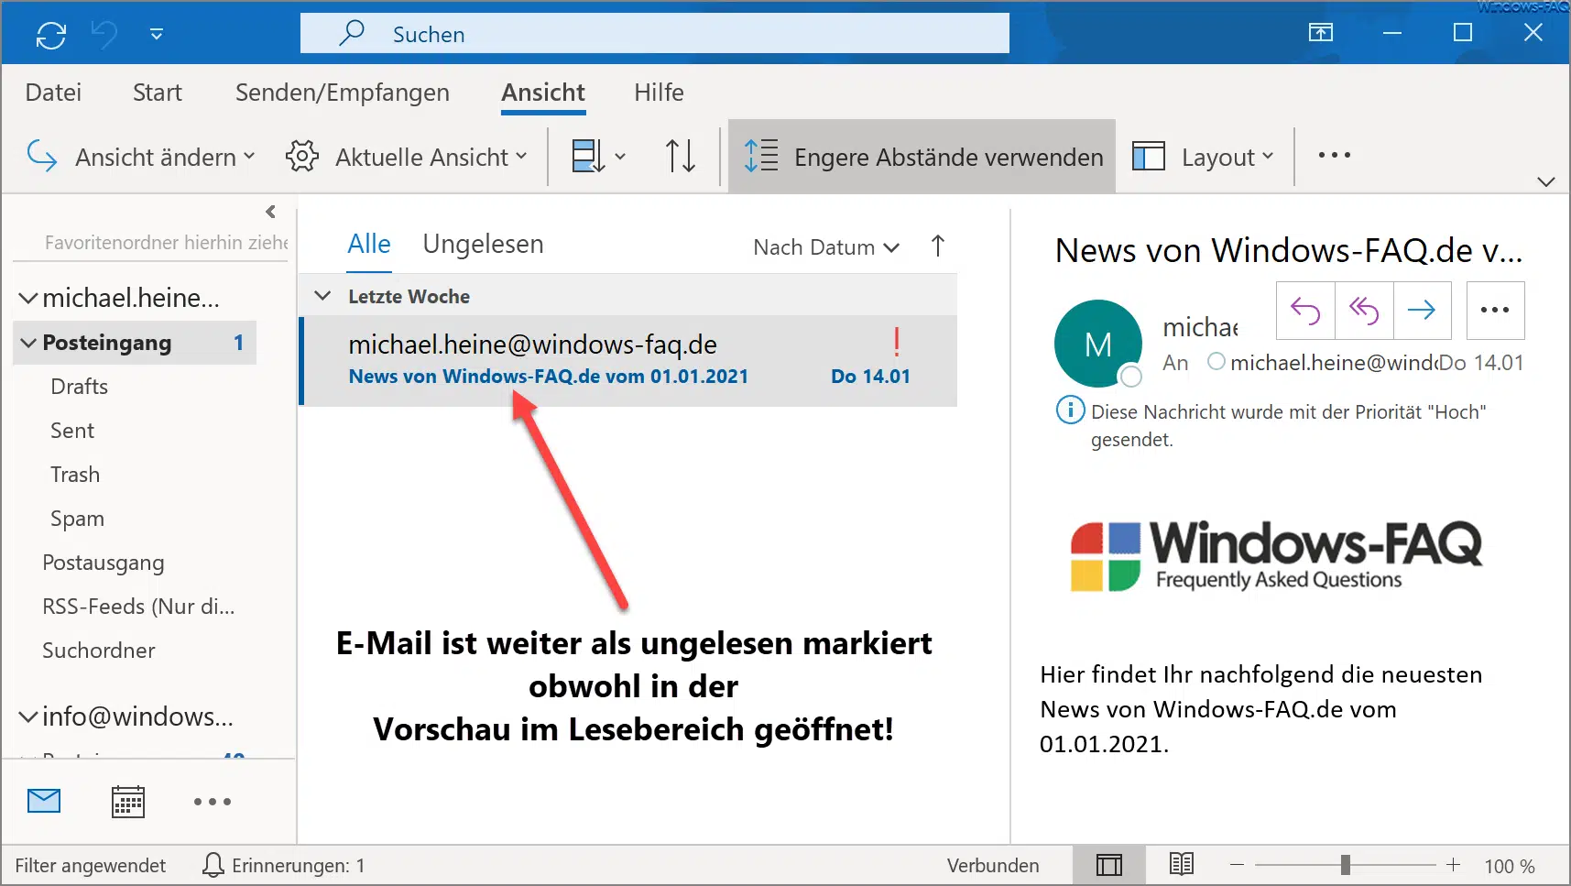Click the Reply arrow icon
Screen dimensions: 1571x886
click(1305, 311)
